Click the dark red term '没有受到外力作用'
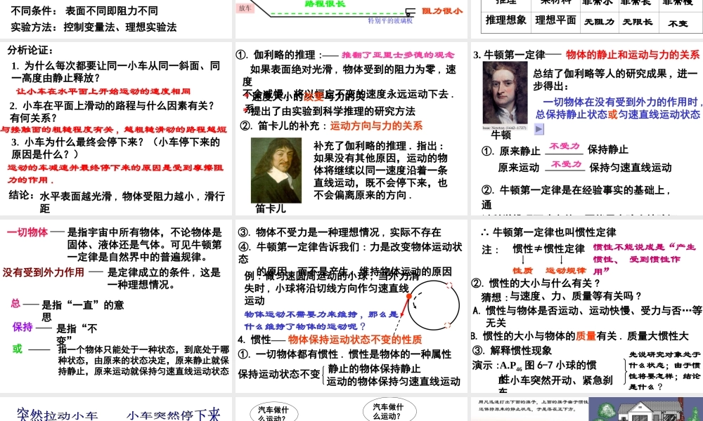 (x=44, y=272)
